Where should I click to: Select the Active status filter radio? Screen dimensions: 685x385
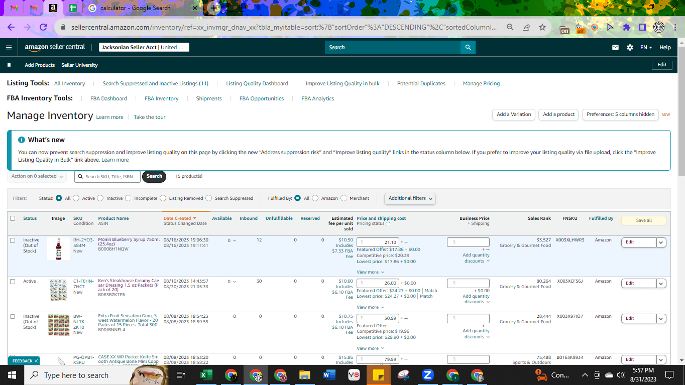(x=76, y=198)
